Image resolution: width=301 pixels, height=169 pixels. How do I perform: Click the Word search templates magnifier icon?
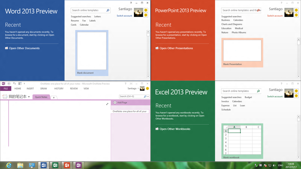[108, 11]
